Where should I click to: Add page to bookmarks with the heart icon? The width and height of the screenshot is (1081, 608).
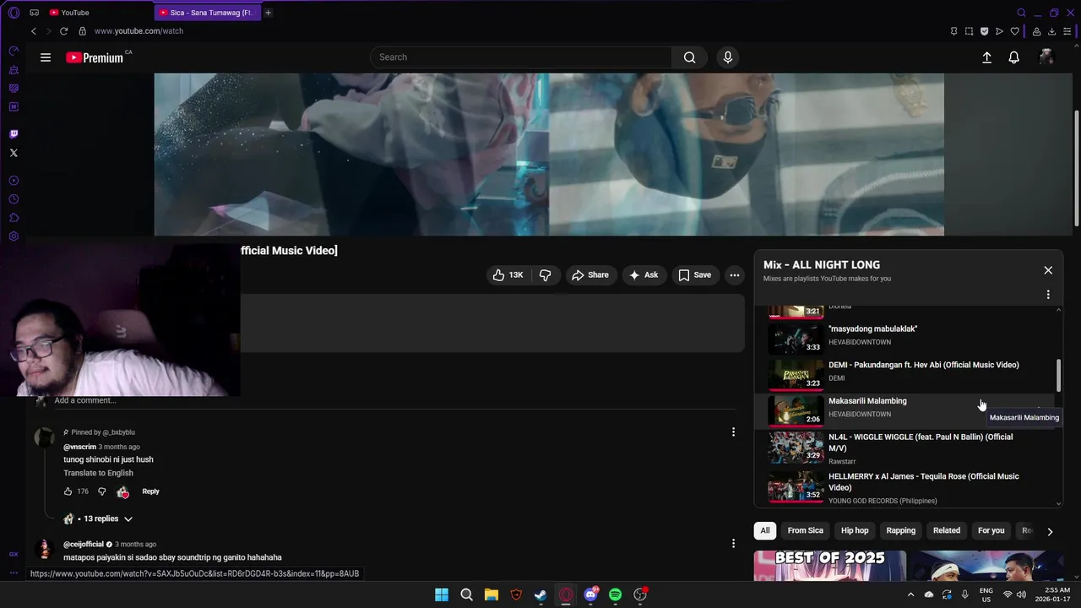coord(1014,31)
